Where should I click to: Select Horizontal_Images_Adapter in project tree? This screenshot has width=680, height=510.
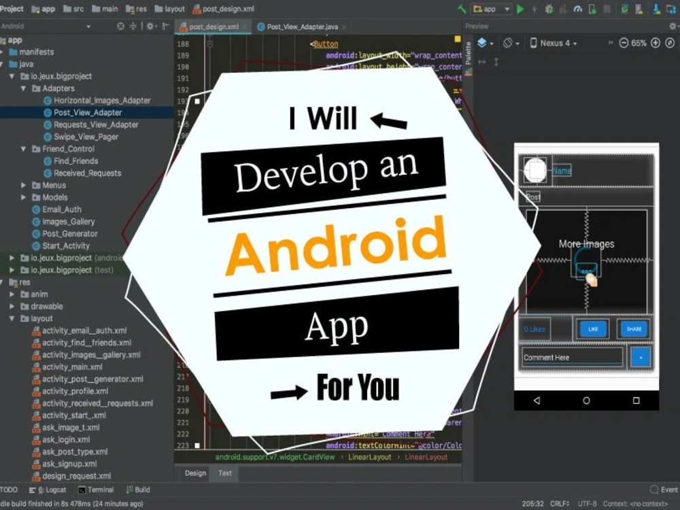coord(97,101)
